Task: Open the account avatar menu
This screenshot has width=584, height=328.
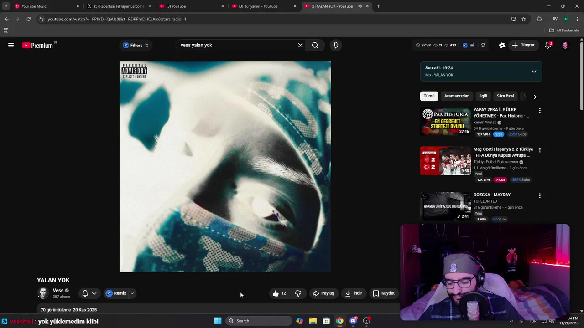Action: pyautogui.click(x=565, y=45)
